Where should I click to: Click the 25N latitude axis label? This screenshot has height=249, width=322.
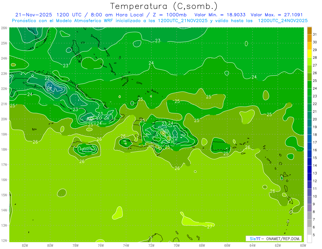pos(4,43)
